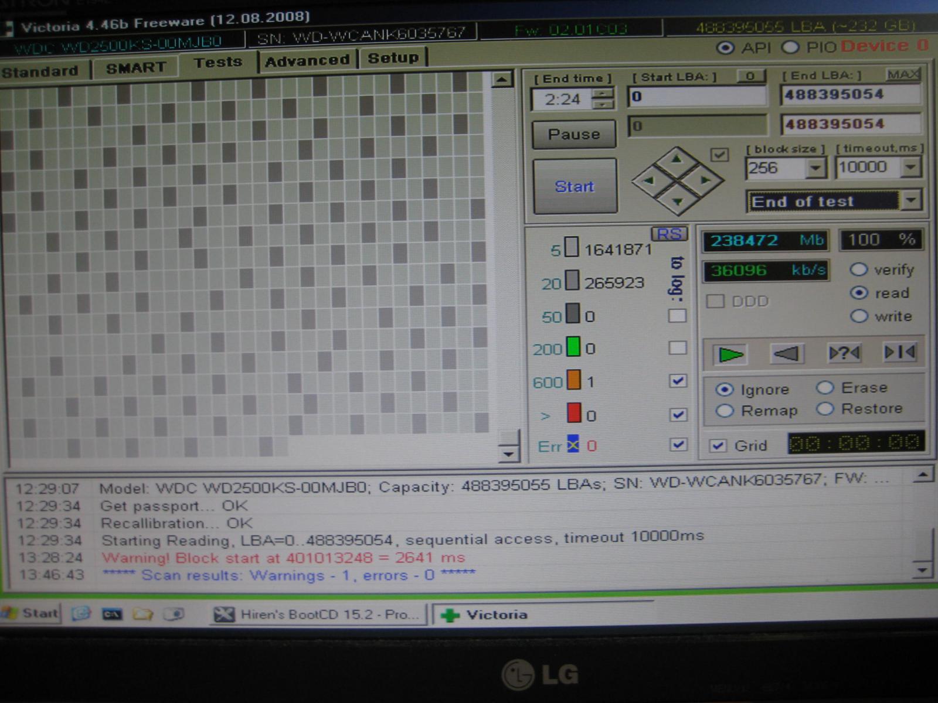Click the red slow block swatch
This screenshot has width=938, height=703.
coord(574,413)
